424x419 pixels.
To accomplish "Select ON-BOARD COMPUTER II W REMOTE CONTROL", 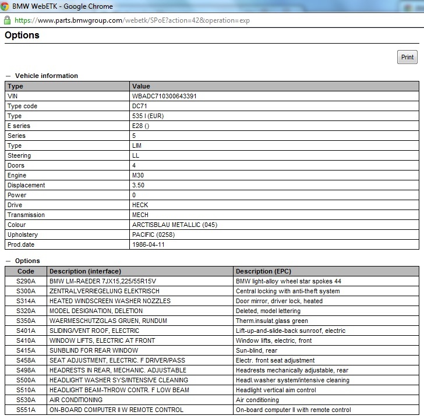I will click(116, 410).
